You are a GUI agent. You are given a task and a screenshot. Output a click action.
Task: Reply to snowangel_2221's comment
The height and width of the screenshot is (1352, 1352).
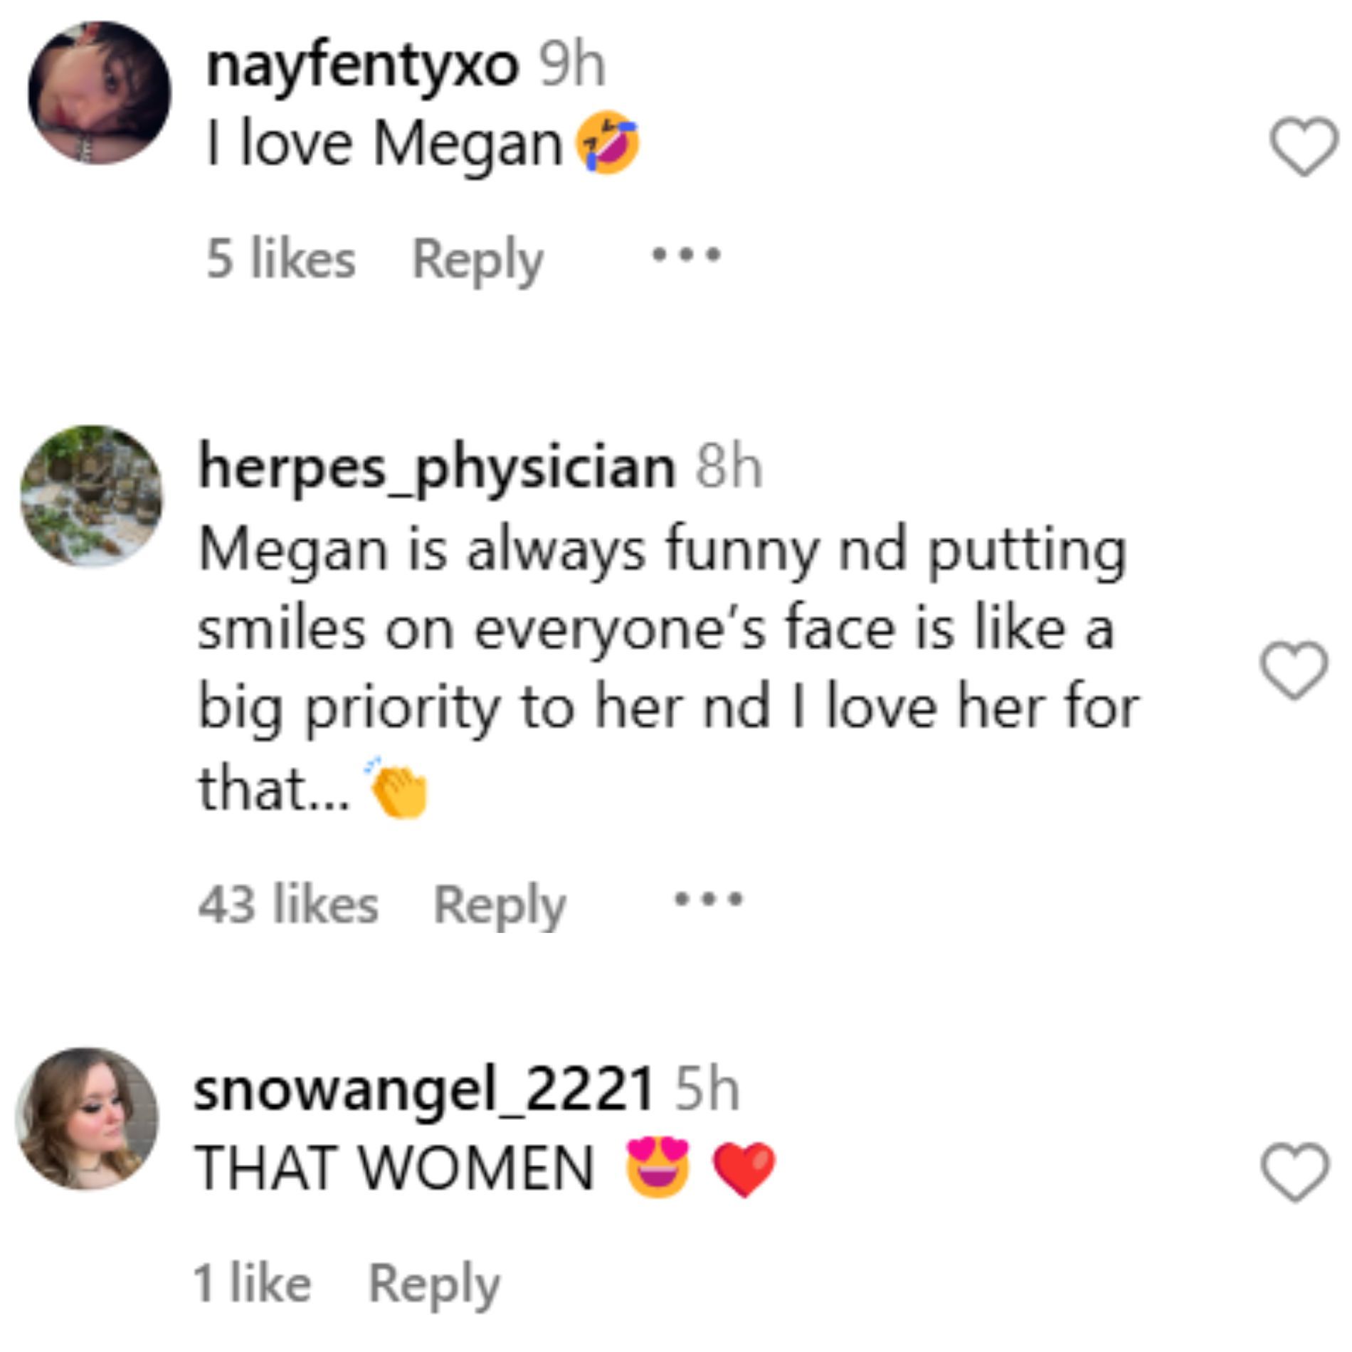(x=434, y=1284)
